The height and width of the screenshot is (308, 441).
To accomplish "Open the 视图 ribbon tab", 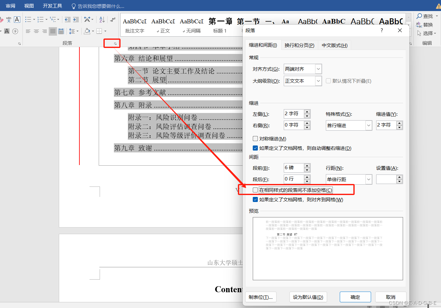I will coord(29,6).
